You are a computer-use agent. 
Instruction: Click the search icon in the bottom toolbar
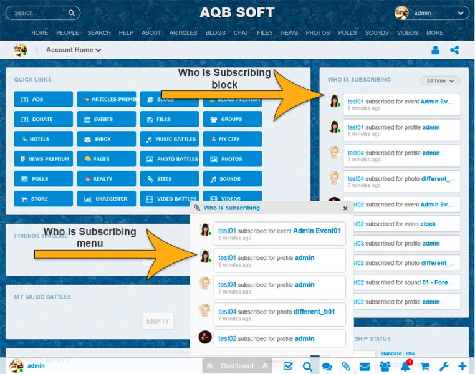[x=307, y=367]
